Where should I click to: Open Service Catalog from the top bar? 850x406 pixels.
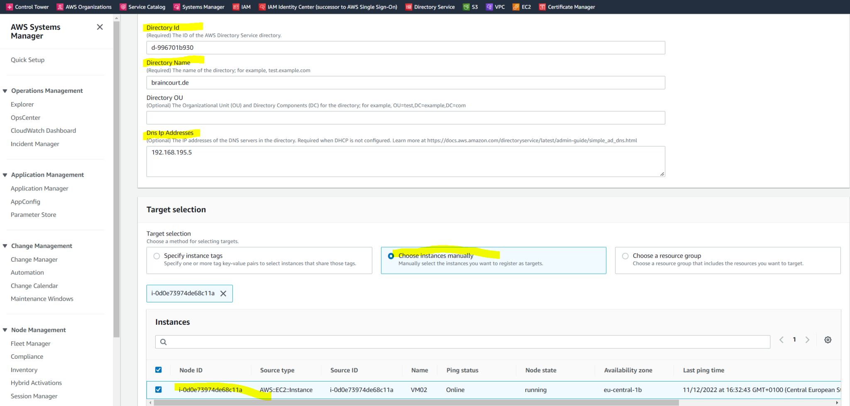point(142,7)
